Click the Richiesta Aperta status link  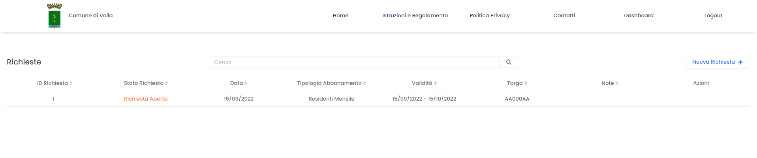(x=146, y=99)
